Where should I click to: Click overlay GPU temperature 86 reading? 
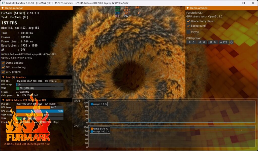(126, 8)
